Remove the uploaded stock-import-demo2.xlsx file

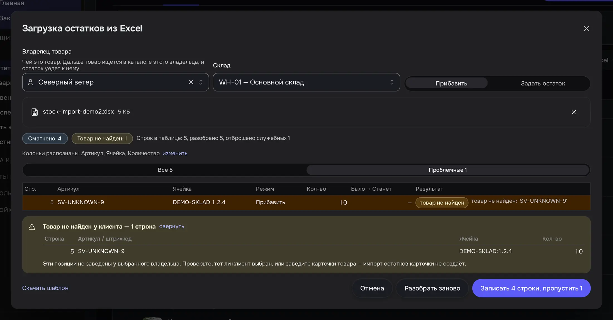pyautogui.click(x=573, y=112)
